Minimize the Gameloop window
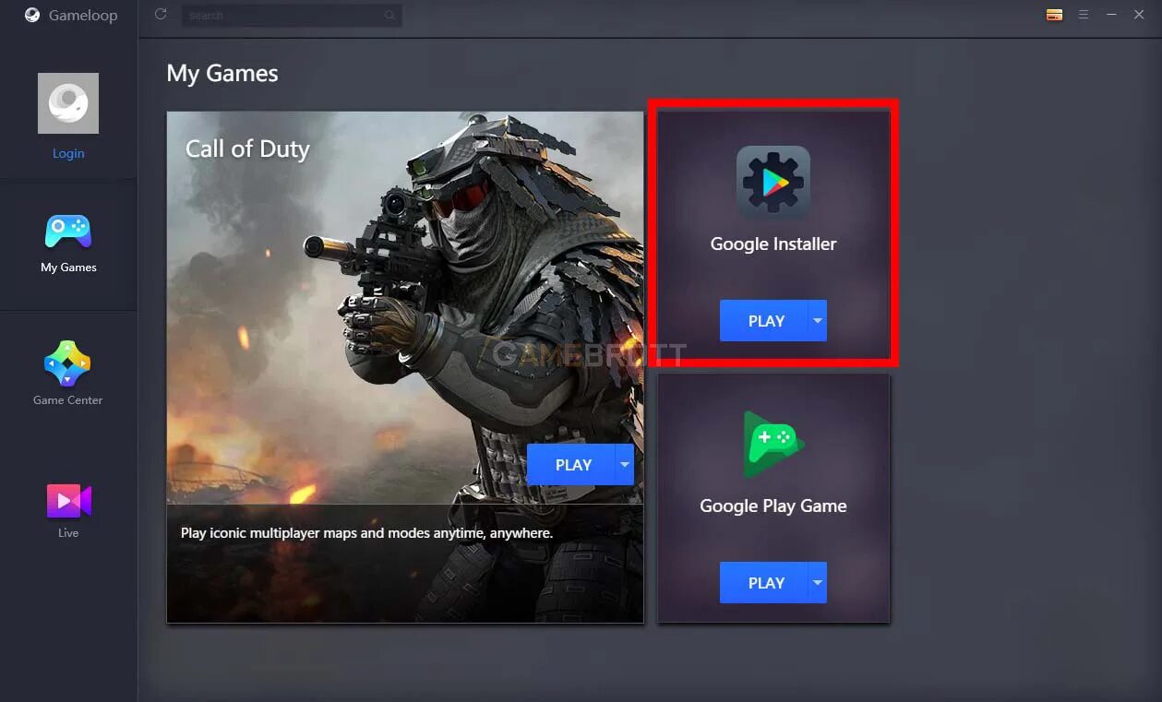Viewport: 1162px width, 702px height. click(x=1112, y=15)
